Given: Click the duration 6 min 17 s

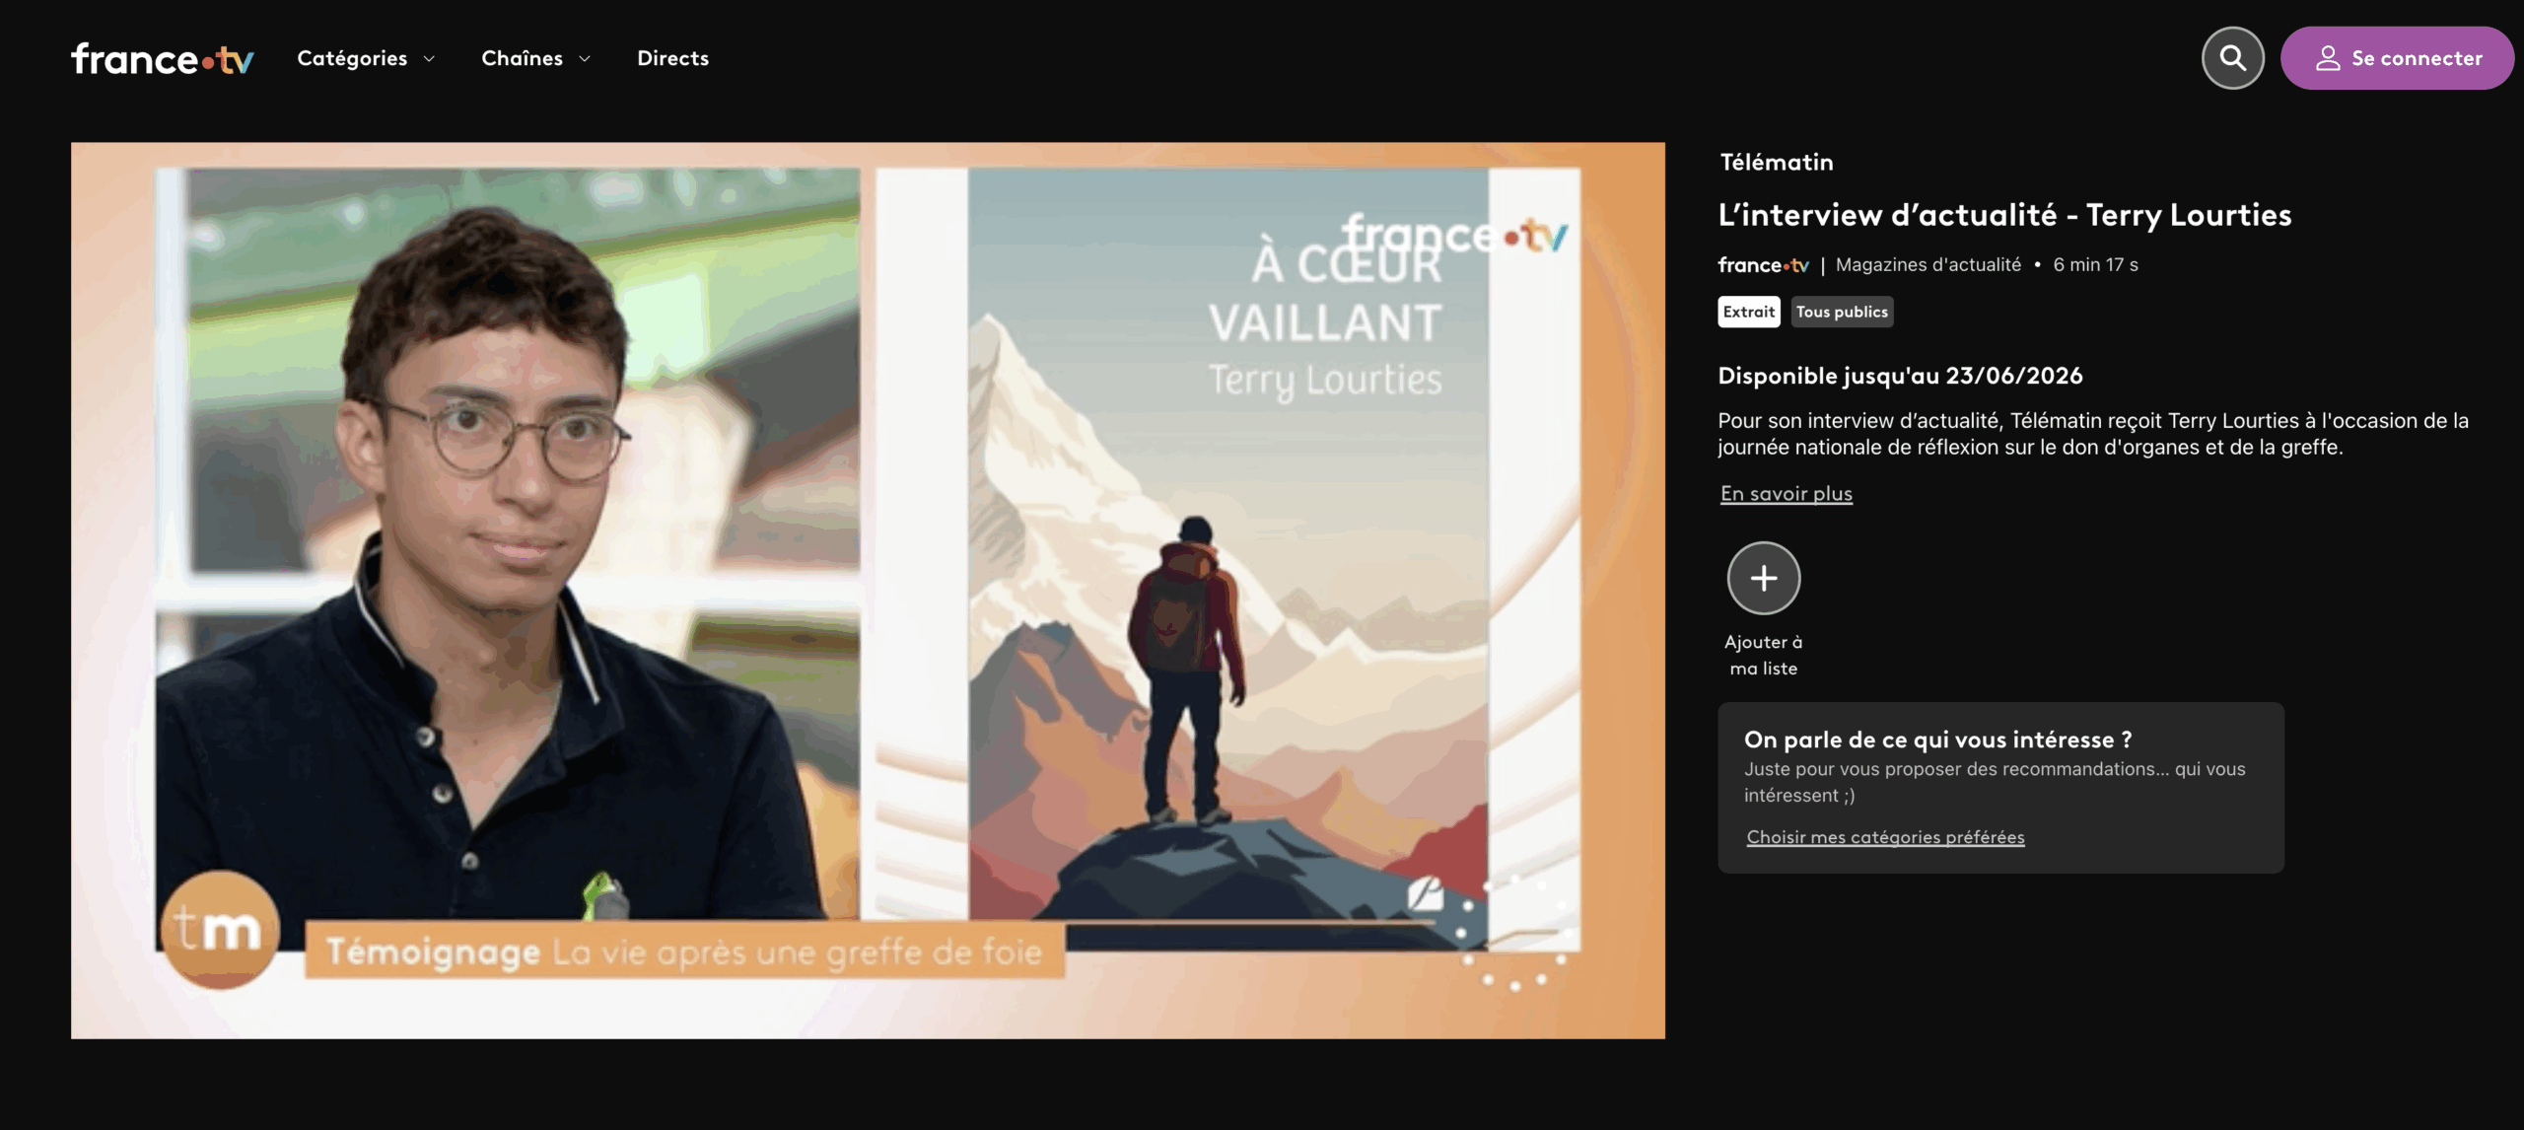Looking at the screenshot, I should pyautogui.click(x=2095, y=264).
